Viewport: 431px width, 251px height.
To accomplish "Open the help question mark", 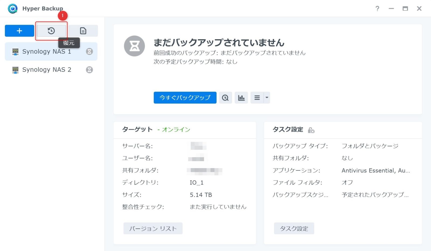I will point(377,9).
